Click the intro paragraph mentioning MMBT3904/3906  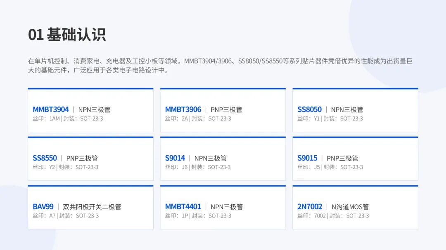[220, 65]
